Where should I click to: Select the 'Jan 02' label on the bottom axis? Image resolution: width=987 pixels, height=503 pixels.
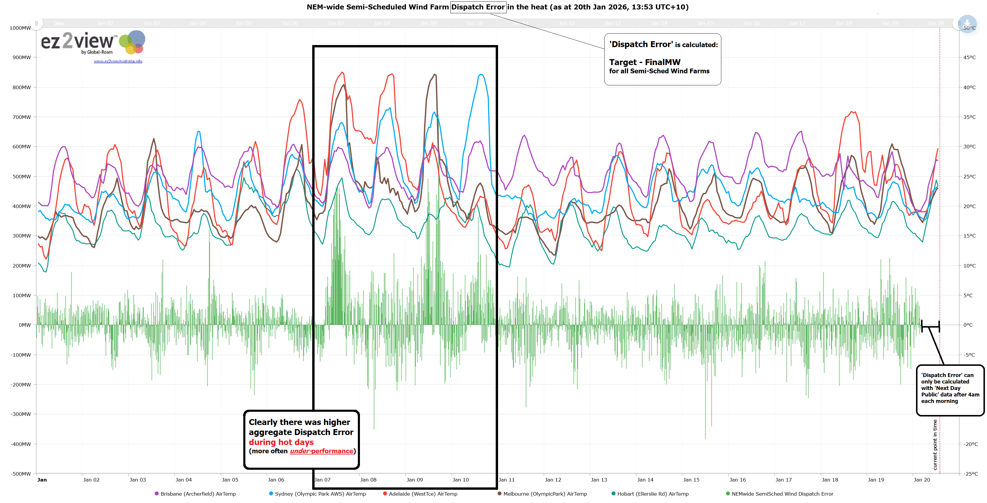click(x=91, y=480)
